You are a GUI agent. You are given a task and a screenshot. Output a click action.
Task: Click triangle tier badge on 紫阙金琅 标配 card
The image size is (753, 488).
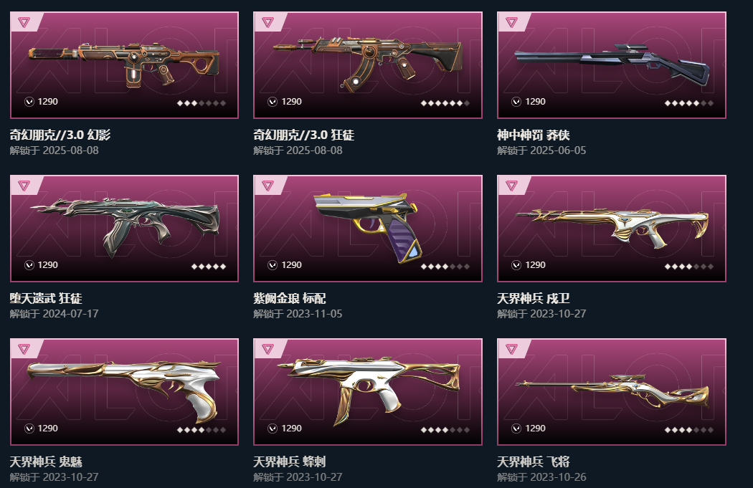click(x=267, y=185)
